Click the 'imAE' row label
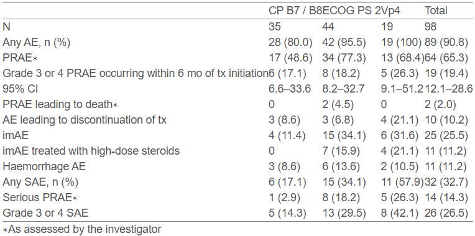This screenshot has height=236, width=475. click(x=16, y=135)
